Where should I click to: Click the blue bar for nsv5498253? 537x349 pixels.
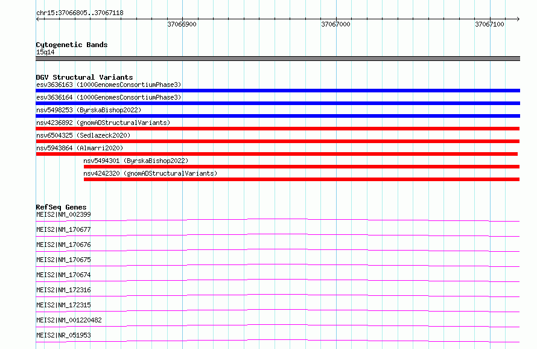pyautogui.click(x=278, y=116)
